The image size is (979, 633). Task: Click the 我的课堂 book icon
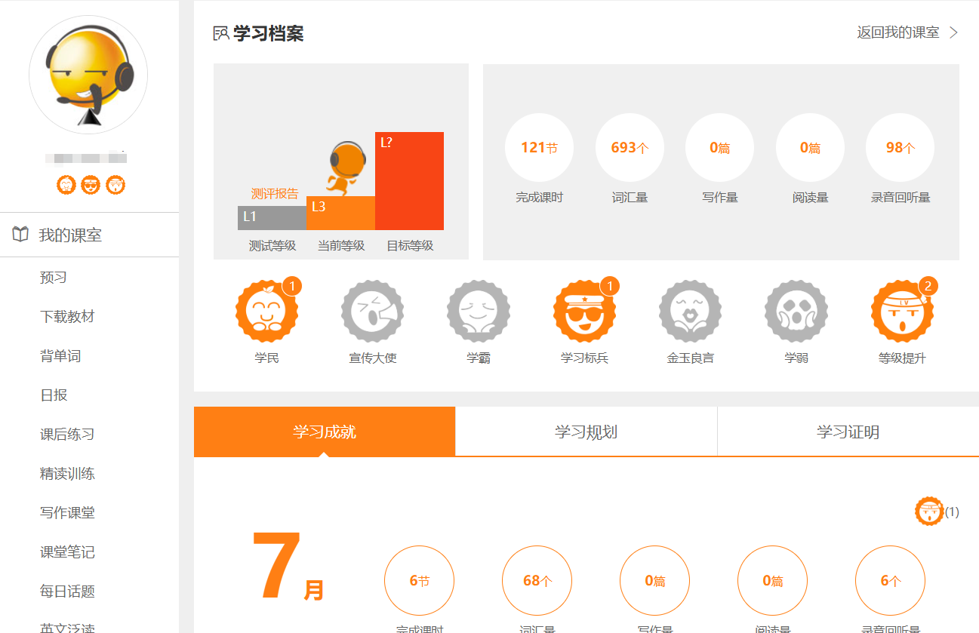(21, 235)
